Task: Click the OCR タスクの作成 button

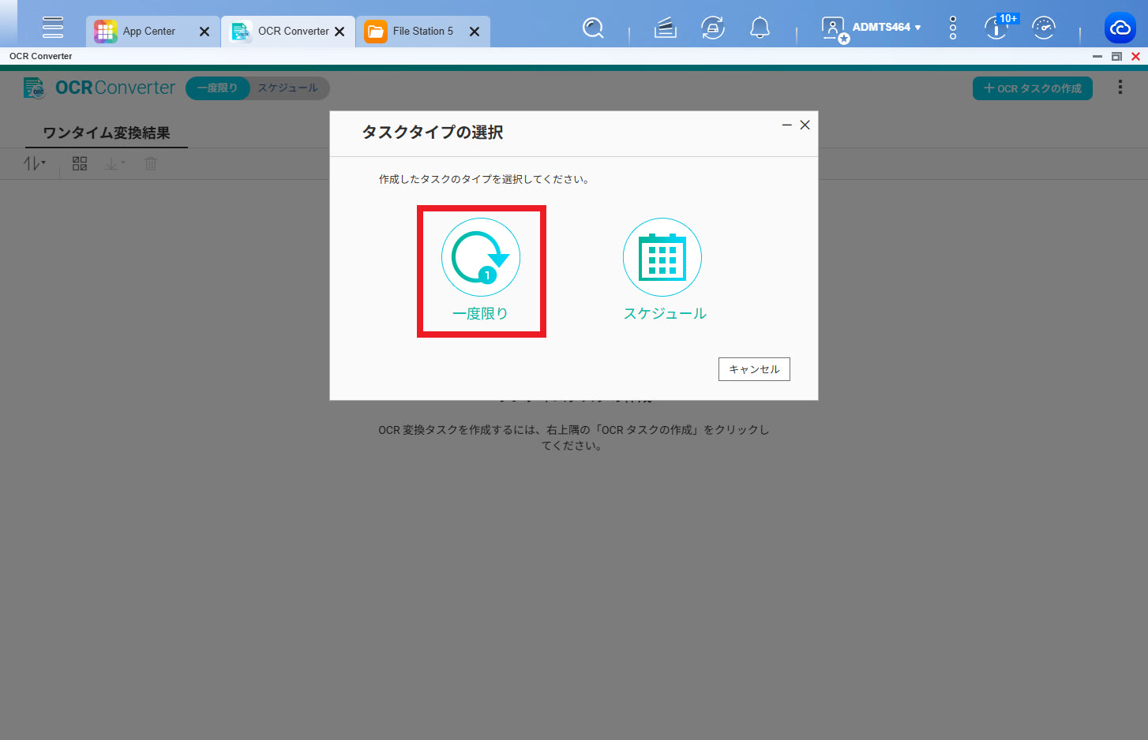Action: (1032, 88)
